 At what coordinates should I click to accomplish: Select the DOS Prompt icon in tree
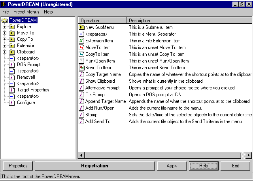[12, 64]
